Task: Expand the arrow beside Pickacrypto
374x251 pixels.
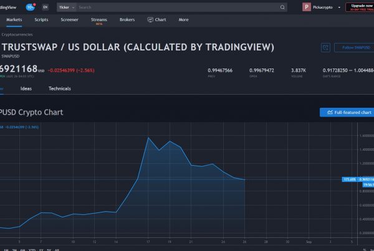Action: pos(339,7)
